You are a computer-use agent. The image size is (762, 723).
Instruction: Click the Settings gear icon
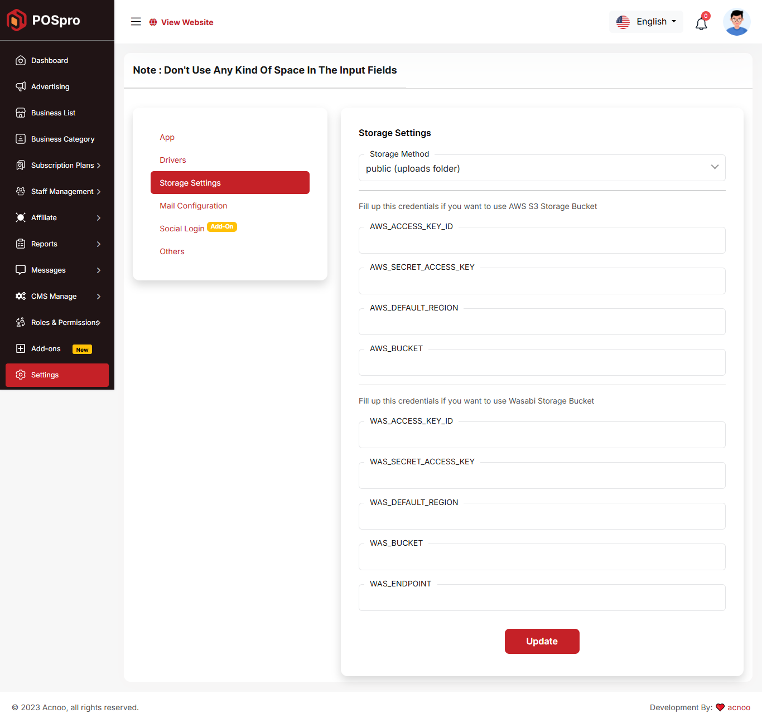(21, 375)
